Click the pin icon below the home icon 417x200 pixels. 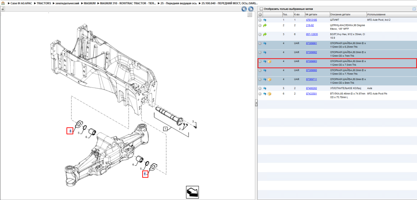(3, 9)
